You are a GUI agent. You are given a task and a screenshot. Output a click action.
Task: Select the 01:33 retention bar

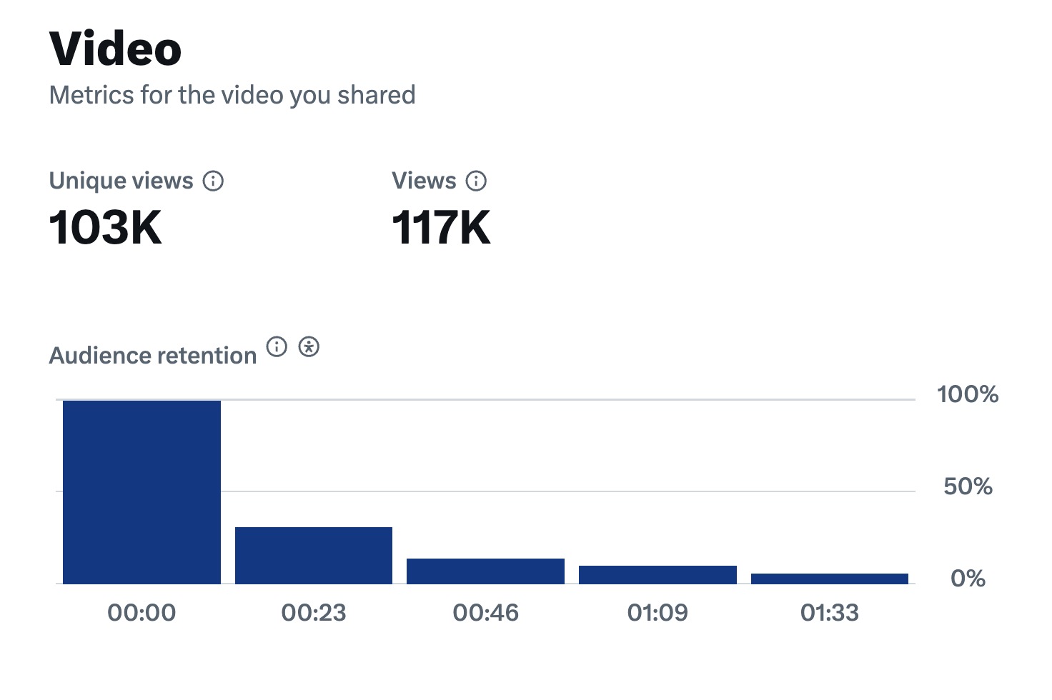pos(830,579)
